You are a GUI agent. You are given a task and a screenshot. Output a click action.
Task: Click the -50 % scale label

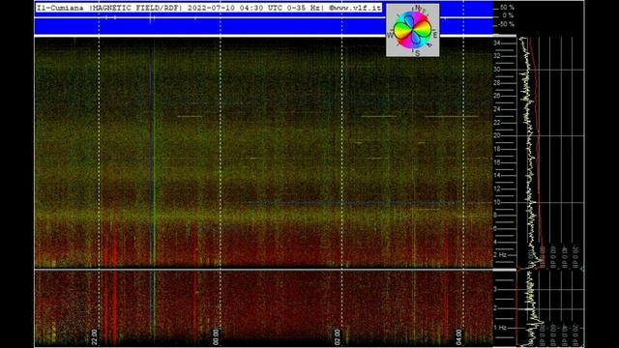[506, 24]
